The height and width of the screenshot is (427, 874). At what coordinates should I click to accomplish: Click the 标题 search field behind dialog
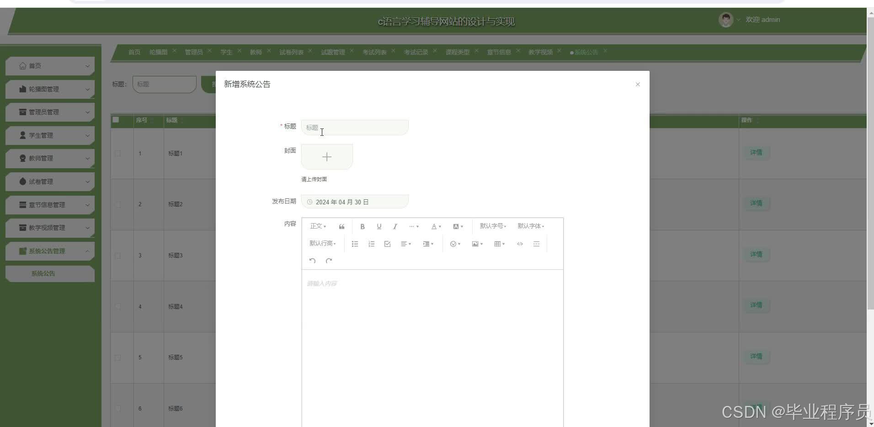(x=165, y=84)
